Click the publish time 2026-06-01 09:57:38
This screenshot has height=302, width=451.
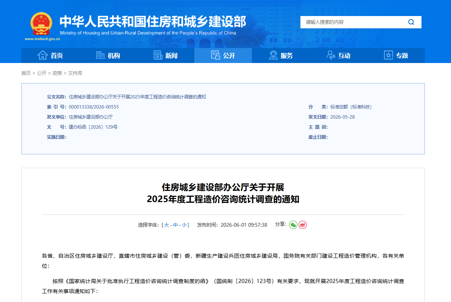click(x=244, y=225)
